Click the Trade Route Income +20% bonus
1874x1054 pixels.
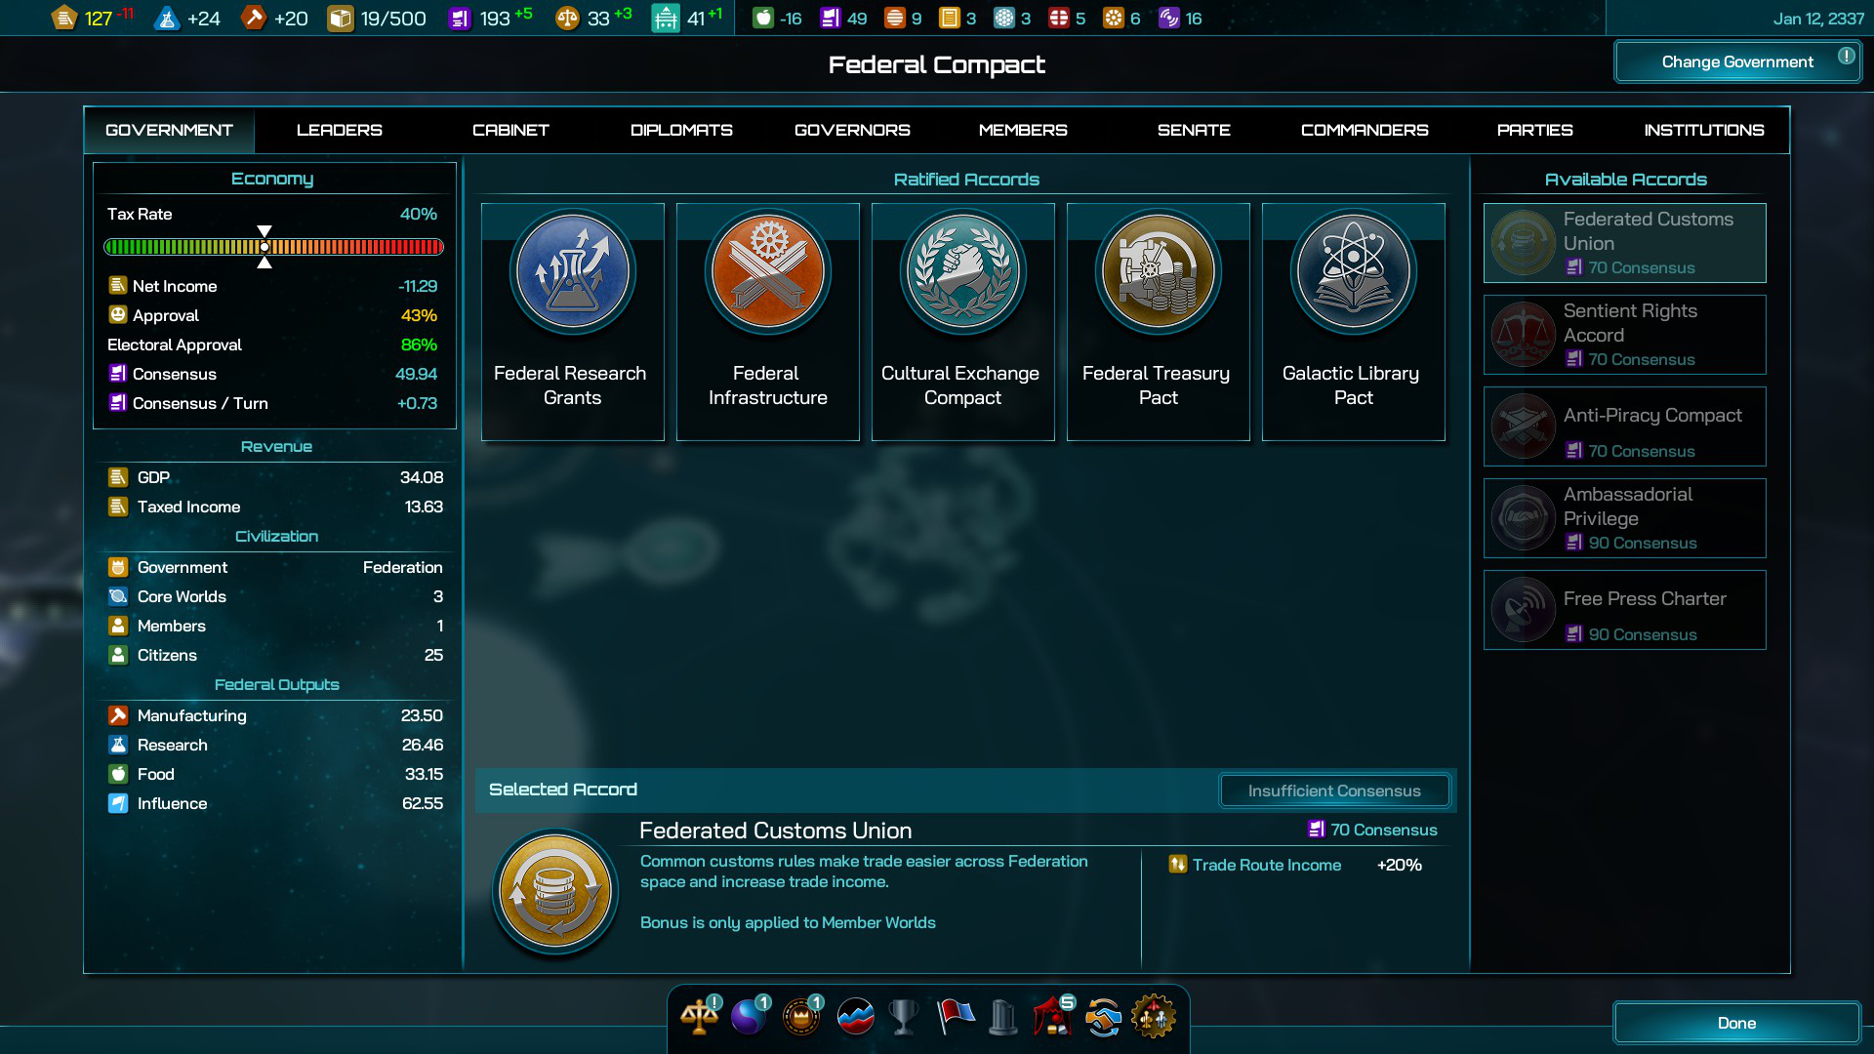click(1295, 865)
